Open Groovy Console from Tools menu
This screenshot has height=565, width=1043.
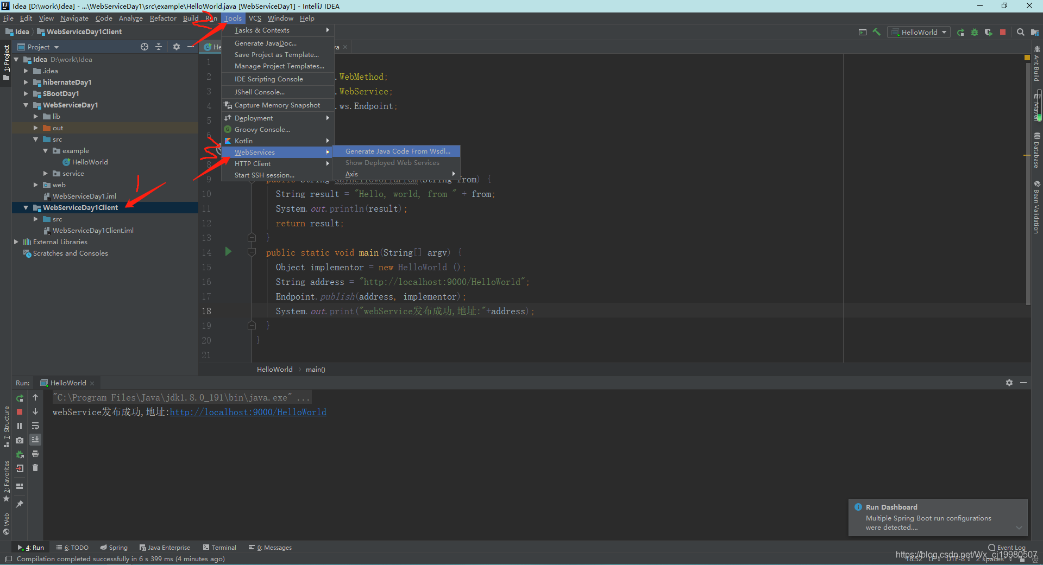[x=278, y=130]
